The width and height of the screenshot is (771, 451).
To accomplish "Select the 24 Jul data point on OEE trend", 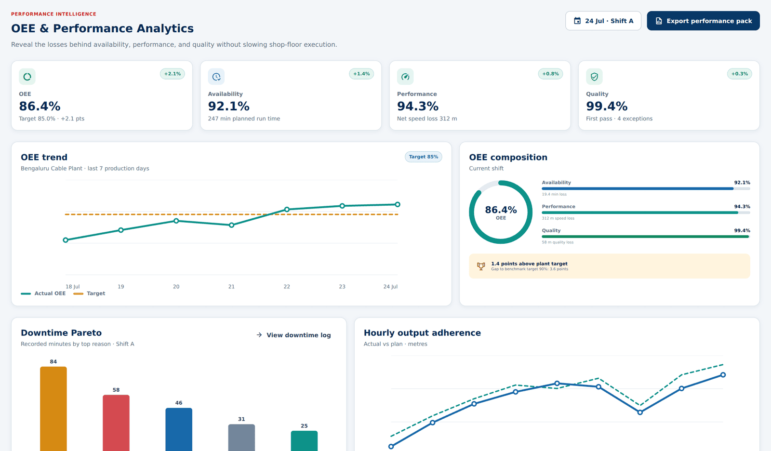I will tap(398, 204).
